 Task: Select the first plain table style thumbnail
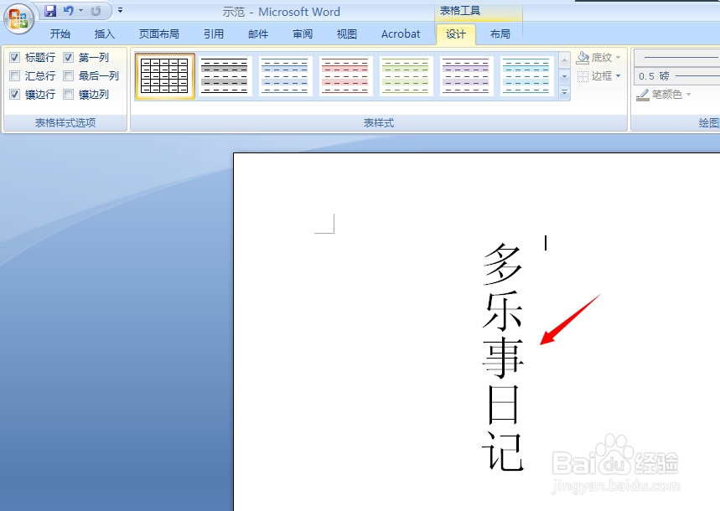(164, 75)
